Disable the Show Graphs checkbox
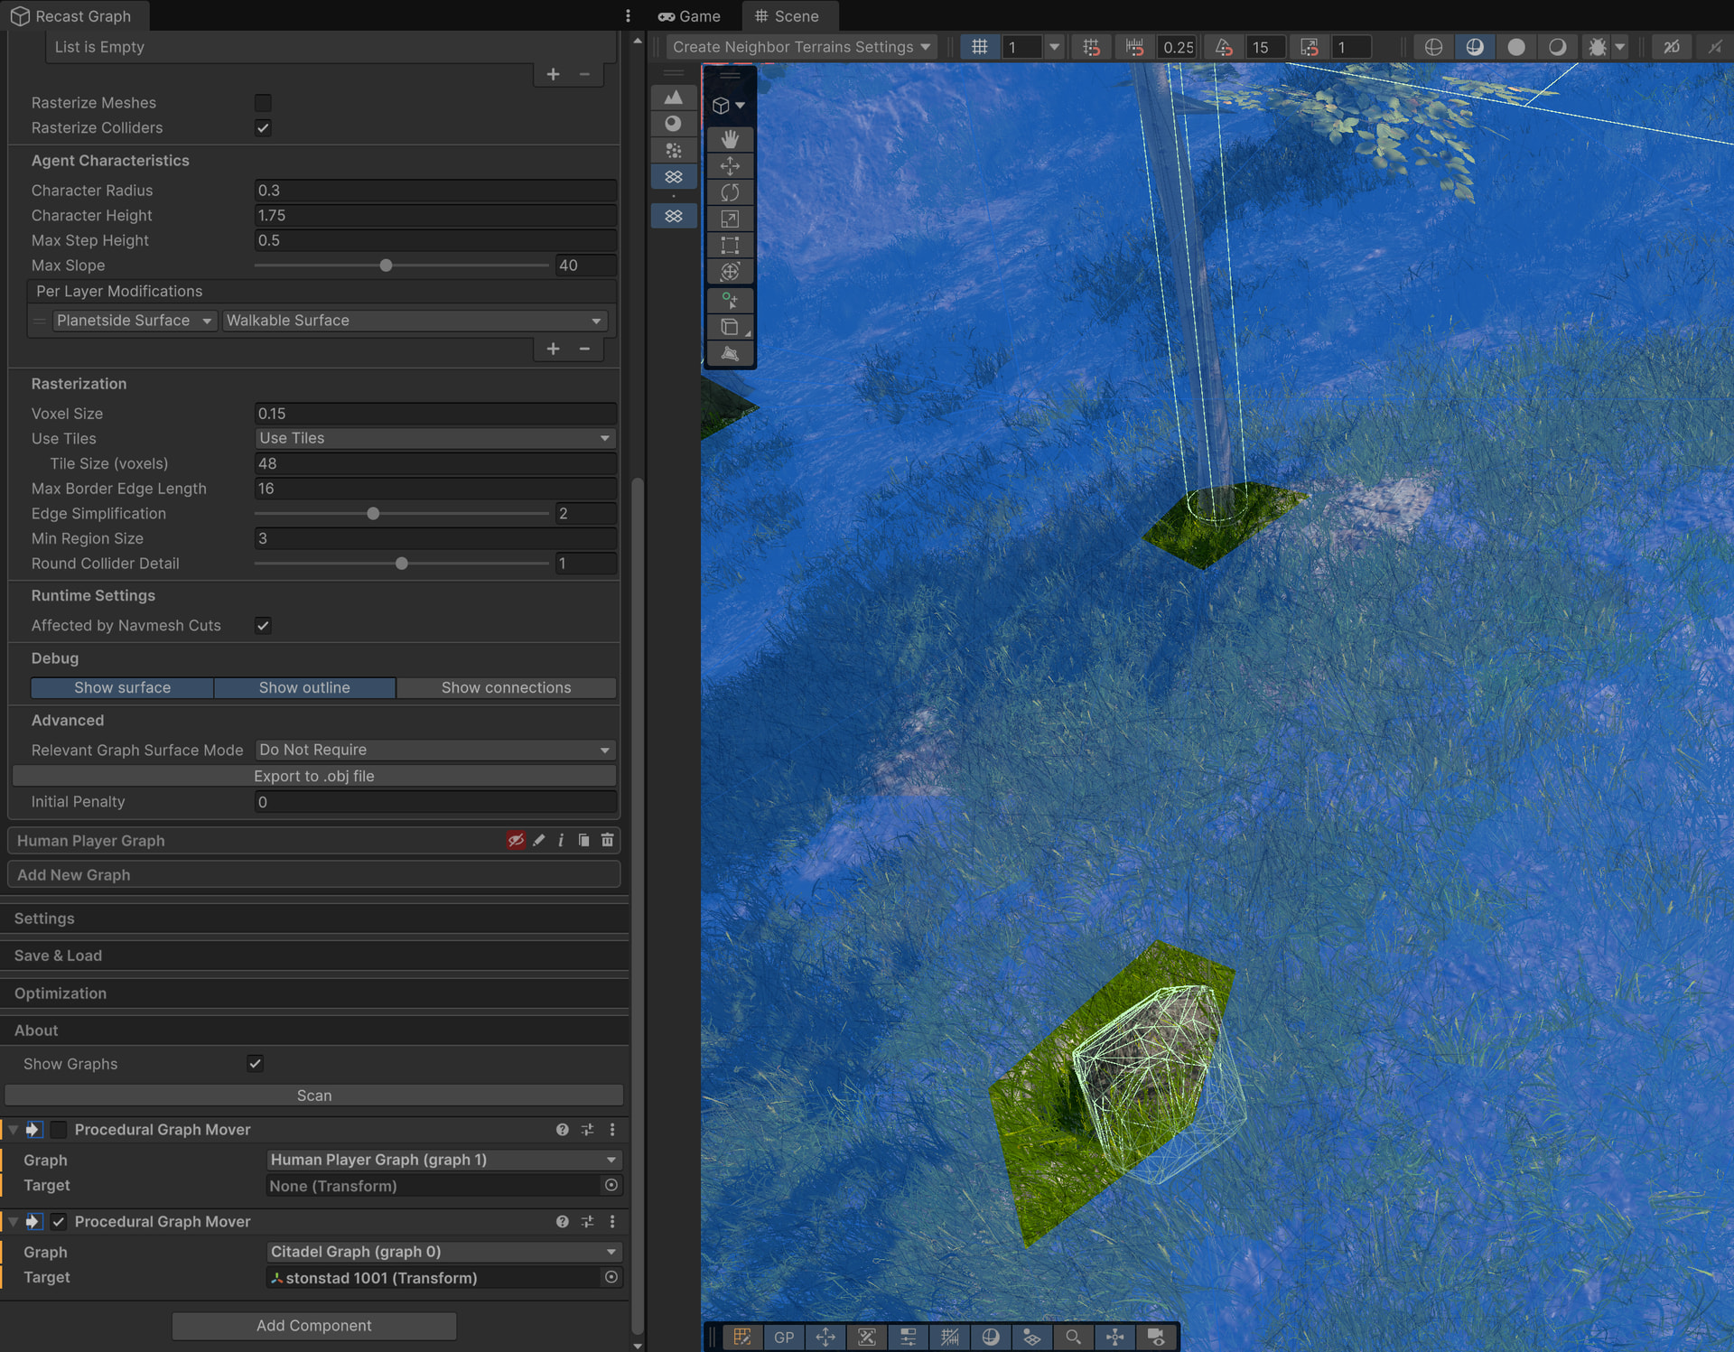Image resolution: width=1734 pixels, height=1352 pixels. coord(256,1064)
